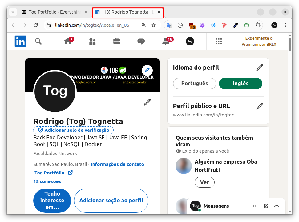
Task: View the 18 conexões link
Action: 47,181
